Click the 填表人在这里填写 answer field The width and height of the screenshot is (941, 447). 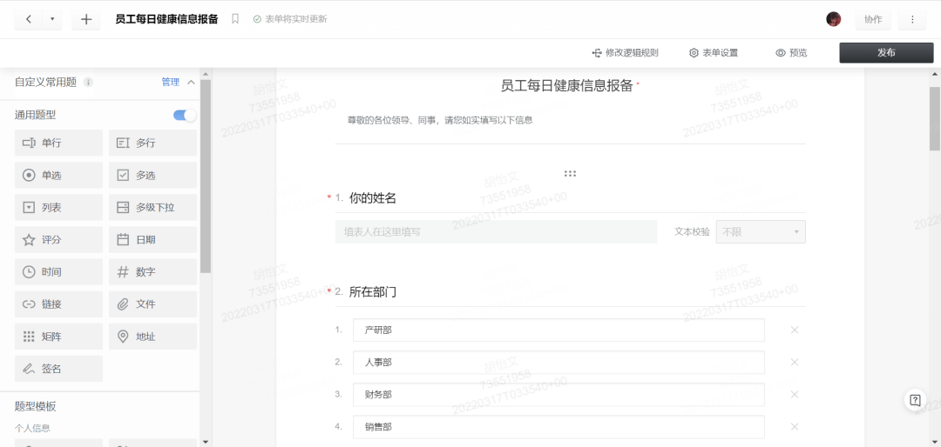click(496, 232)
